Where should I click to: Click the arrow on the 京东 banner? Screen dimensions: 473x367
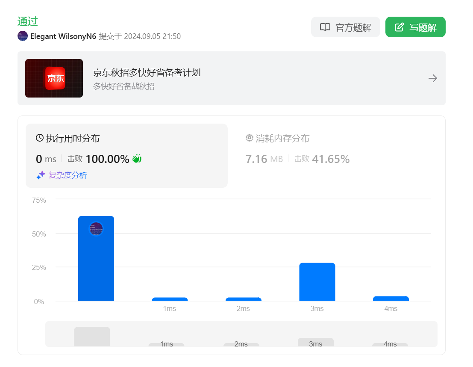coord(432,78)
